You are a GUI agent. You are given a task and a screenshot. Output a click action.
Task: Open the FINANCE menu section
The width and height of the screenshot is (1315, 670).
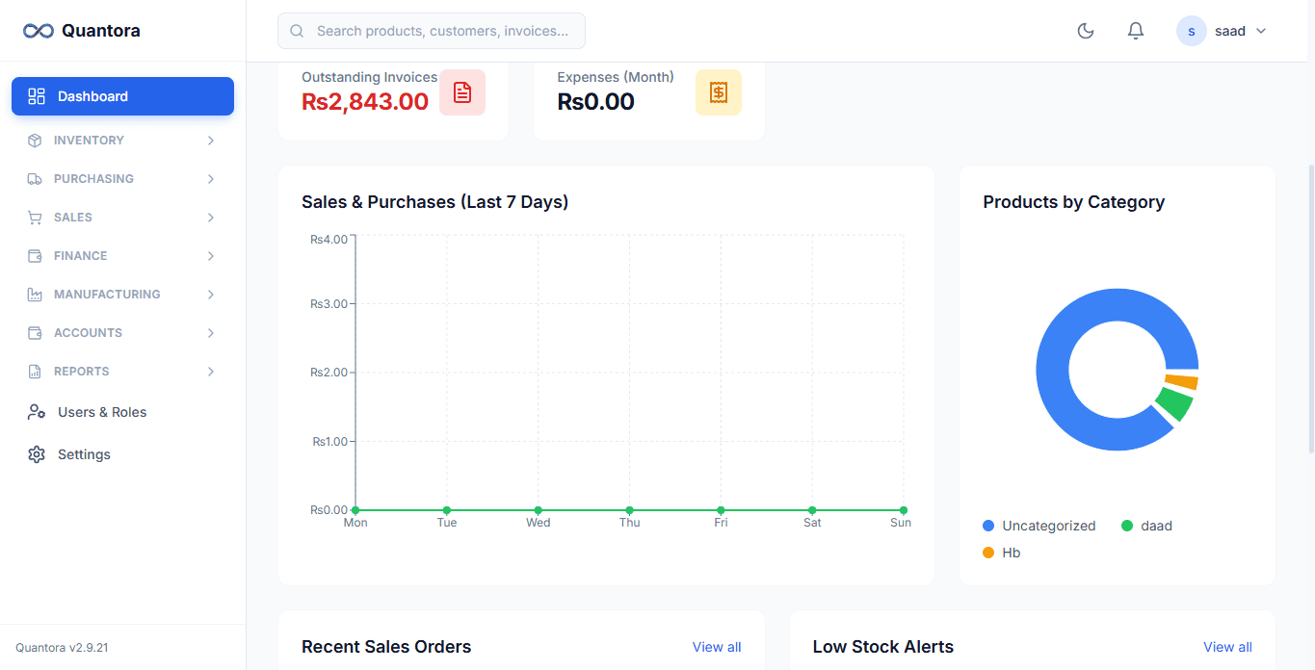122,256
